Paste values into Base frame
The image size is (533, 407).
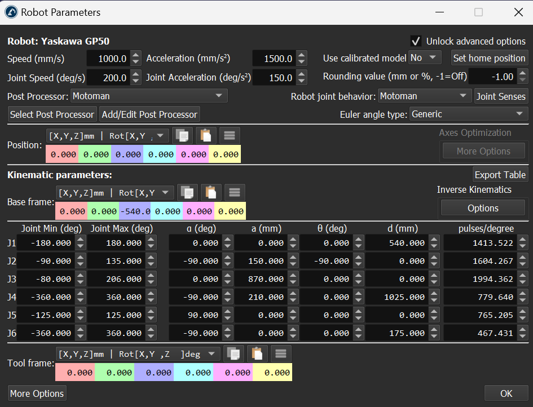point(211,192)
